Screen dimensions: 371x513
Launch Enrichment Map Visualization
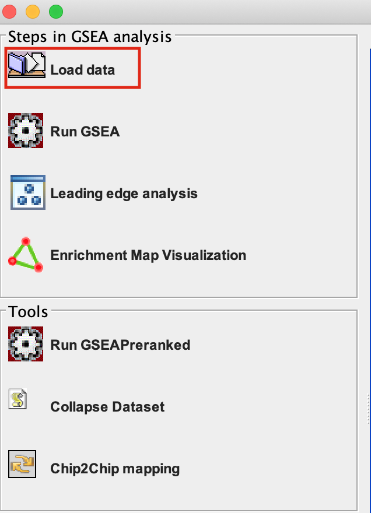click(x=149, y=255)
